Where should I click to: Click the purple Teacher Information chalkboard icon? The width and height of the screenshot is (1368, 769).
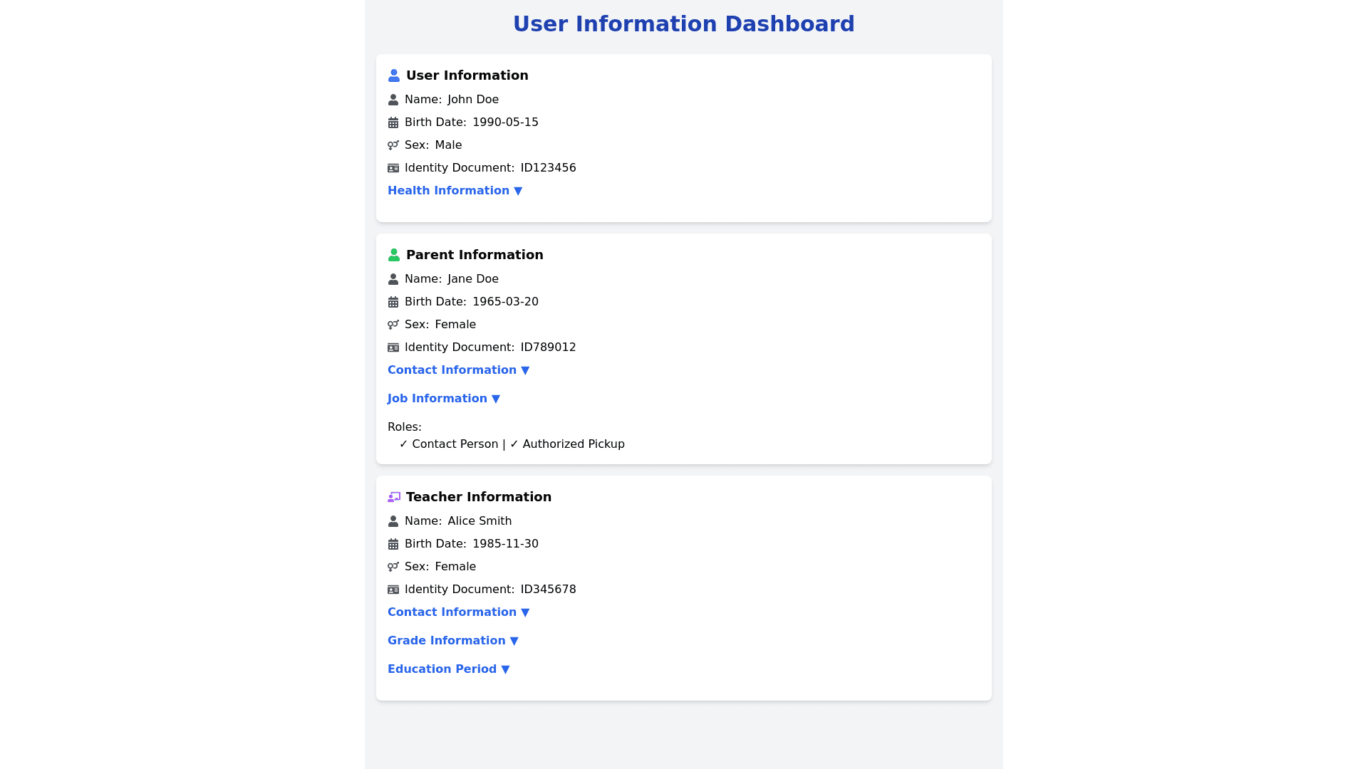pos(394,497)
